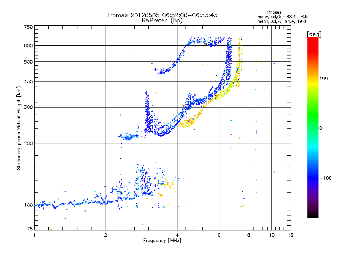The width and height of the screenshot is (342, 256).
Task: Click the black bottom end of the colorbar
Action: click(313, 215)
